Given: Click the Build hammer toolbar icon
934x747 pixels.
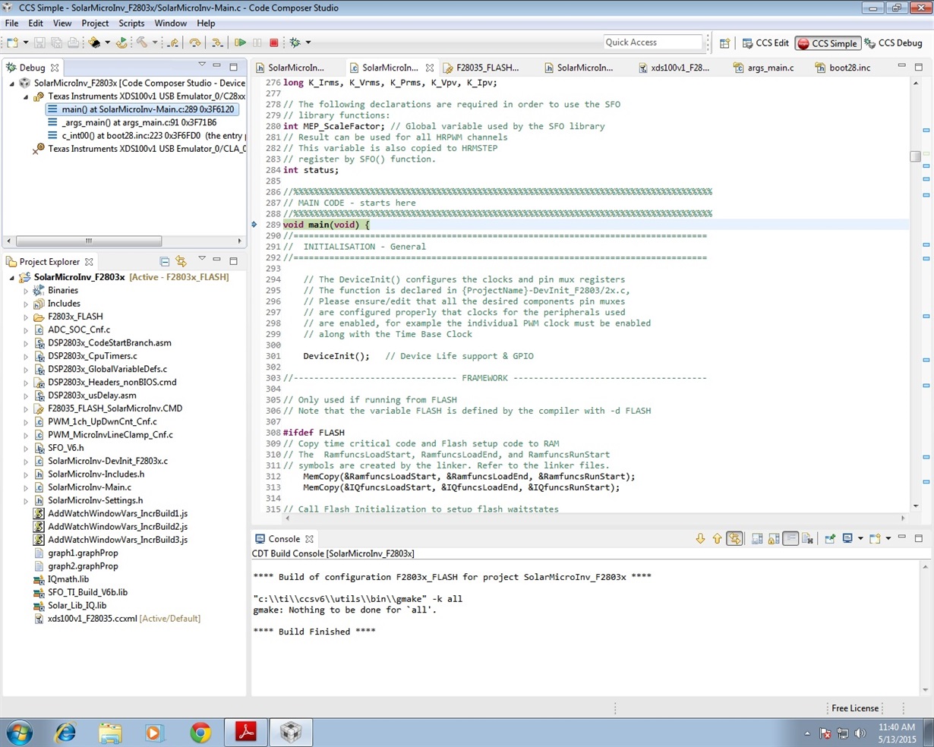Looking at the screenshot, I should tap(141, 43).
